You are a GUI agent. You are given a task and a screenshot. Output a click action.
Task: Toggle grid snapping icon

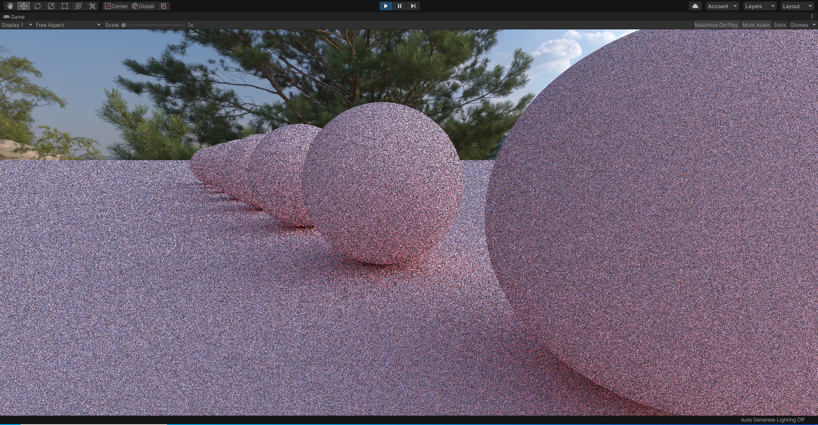[x=164, y=6]
